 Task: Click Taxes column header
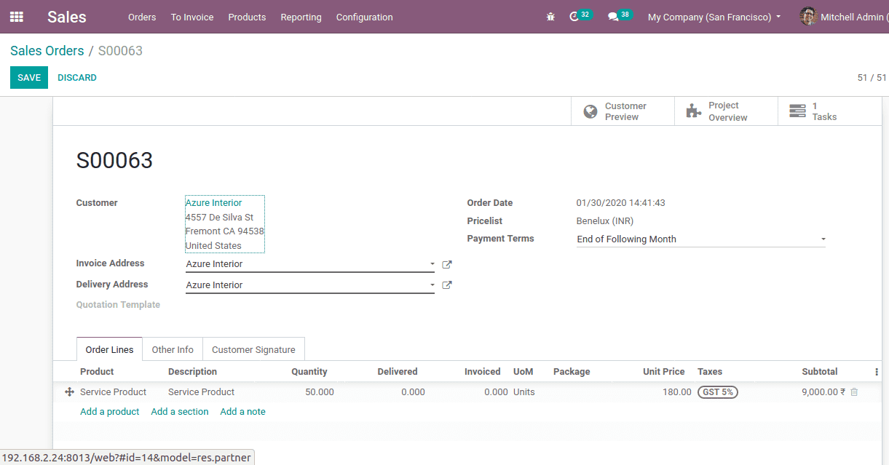710,372
